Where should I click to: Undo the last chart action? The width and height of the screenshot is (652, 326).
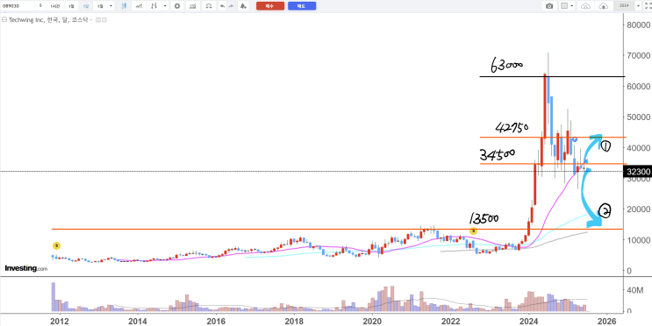point(223,6)
